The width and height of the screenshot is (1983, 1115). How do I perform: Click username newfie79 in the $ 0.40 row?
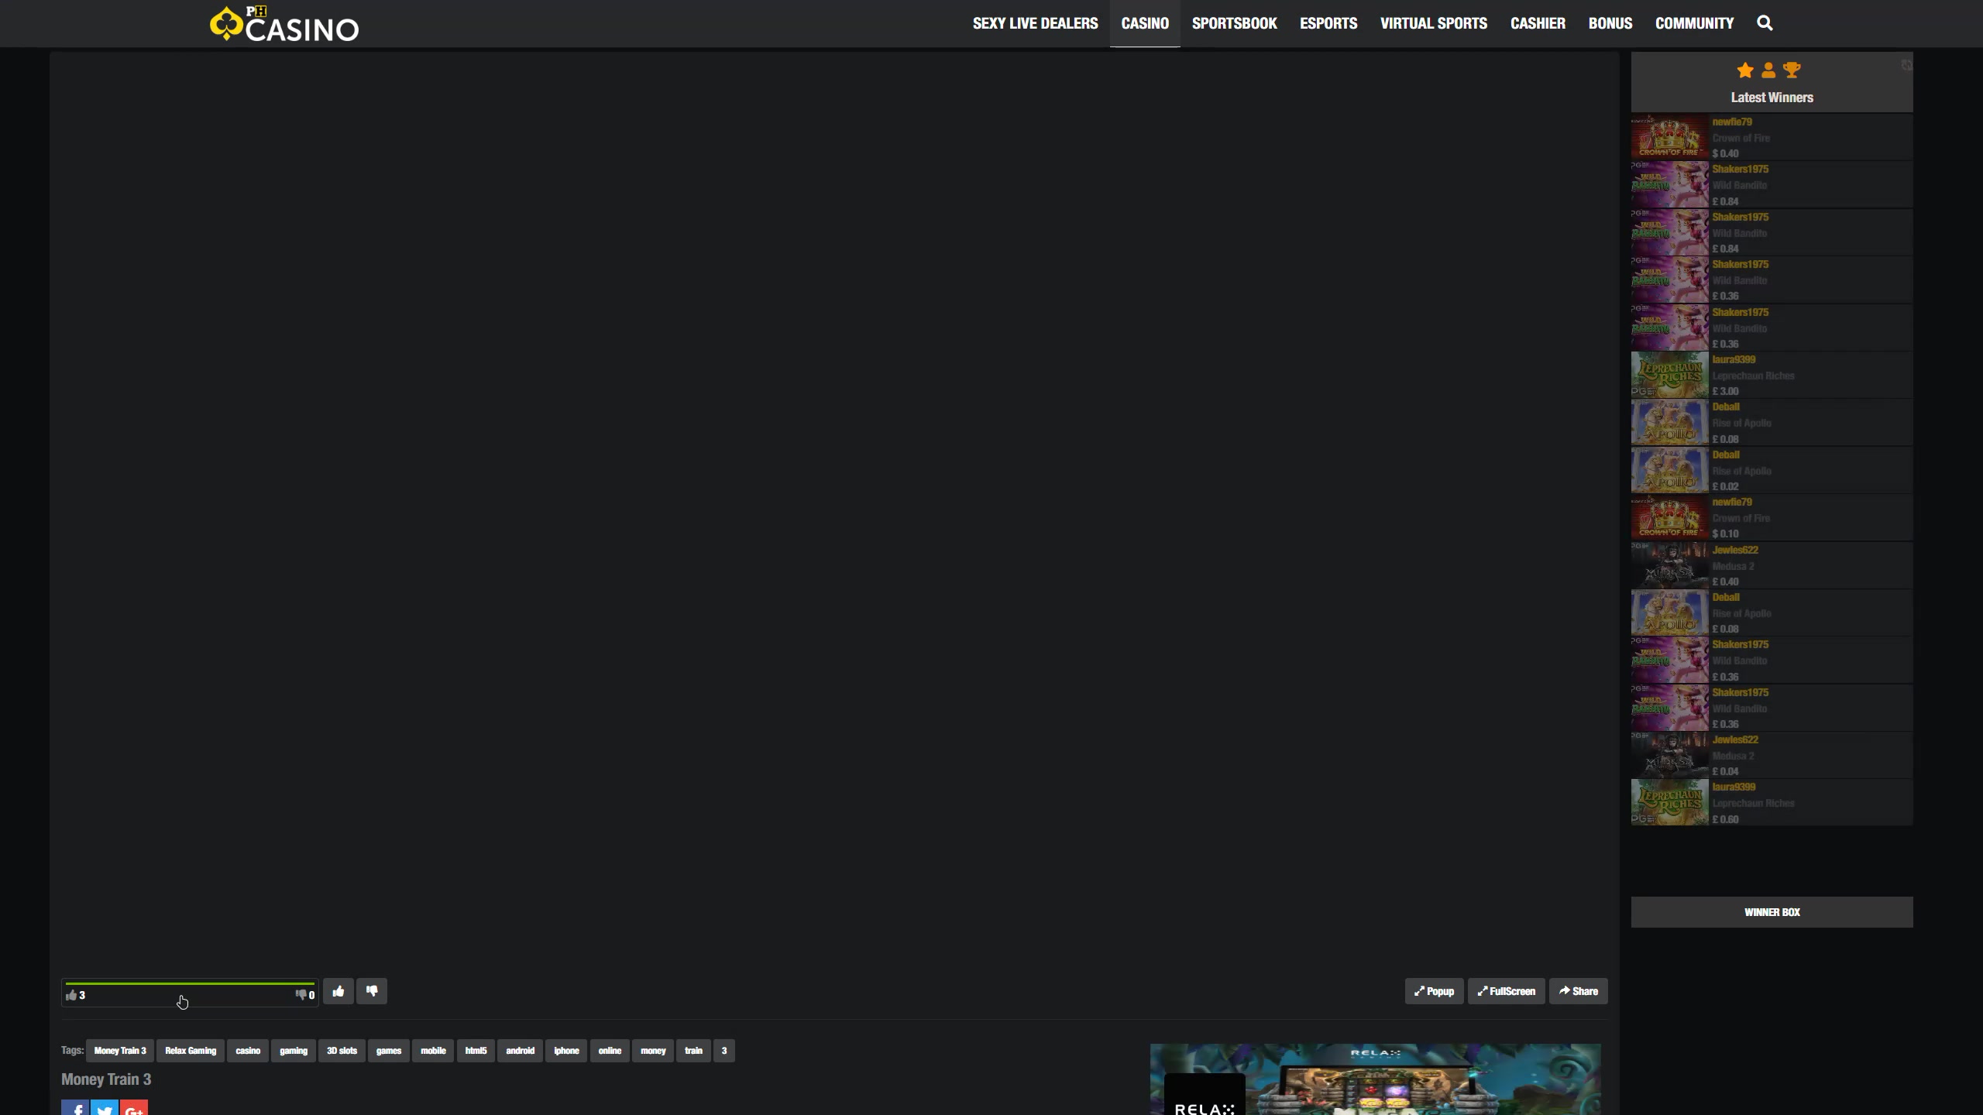coord(1732,122)
